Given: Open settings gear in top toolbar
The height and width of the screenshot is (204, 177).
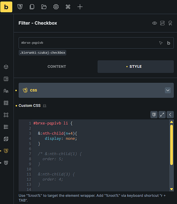Looking at the screenshot, I should click(56, 7).
